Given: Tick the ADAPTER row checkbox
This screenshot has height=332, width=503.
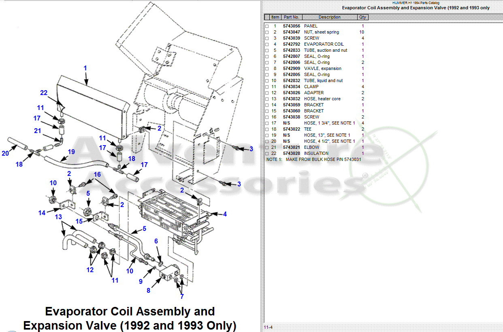Looking at the screenshot, I should [x=267, y=93].
